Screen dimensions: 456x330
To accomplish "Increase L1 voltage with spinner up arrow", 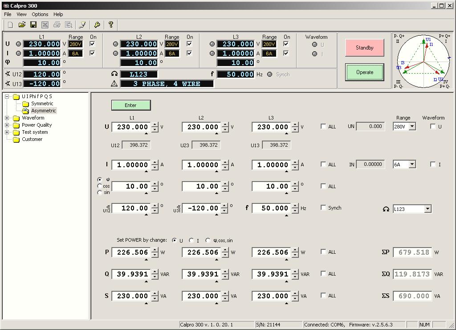I will (x=155, y=125).
